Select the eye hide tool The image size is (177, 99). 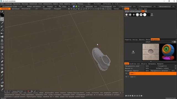coord(2,65)
